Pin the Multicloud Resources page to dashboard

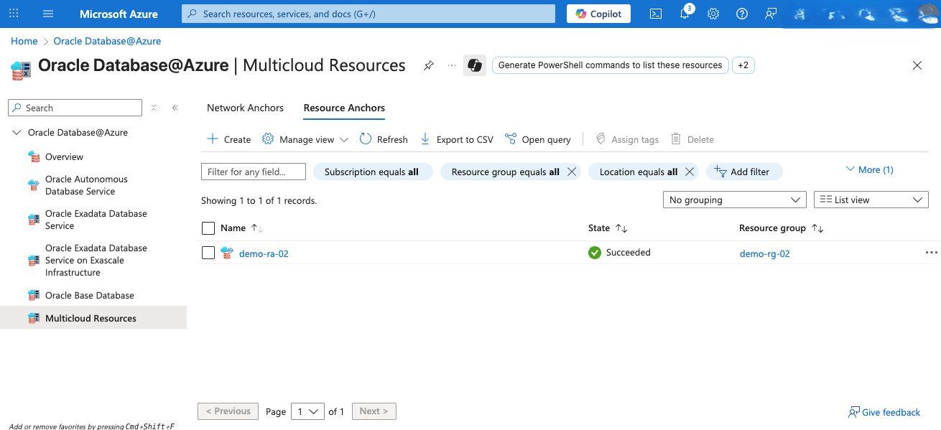(x=428, y=65)
